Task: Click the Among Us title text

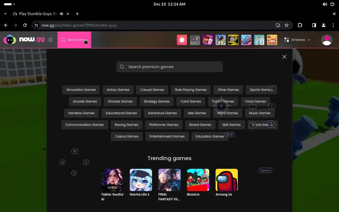Action: pos(224,194)
